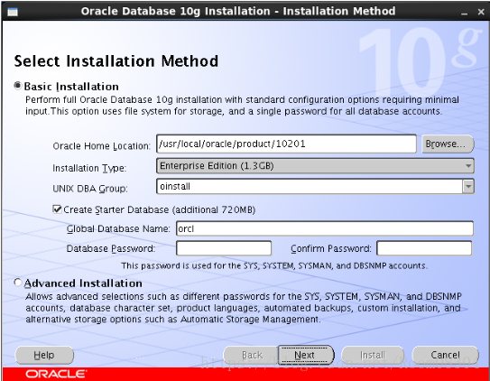Click the 'UNIX DBA Group:' label
The width and height of the screenshot is (490, 381).
90,189
